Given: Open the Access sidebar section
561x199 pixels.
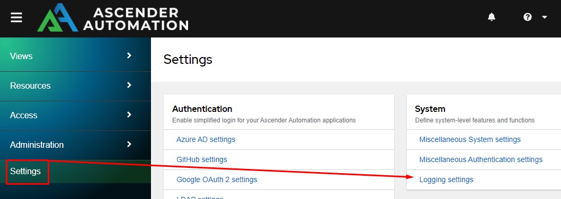Looking at the screenshot, I should [75, 116].
